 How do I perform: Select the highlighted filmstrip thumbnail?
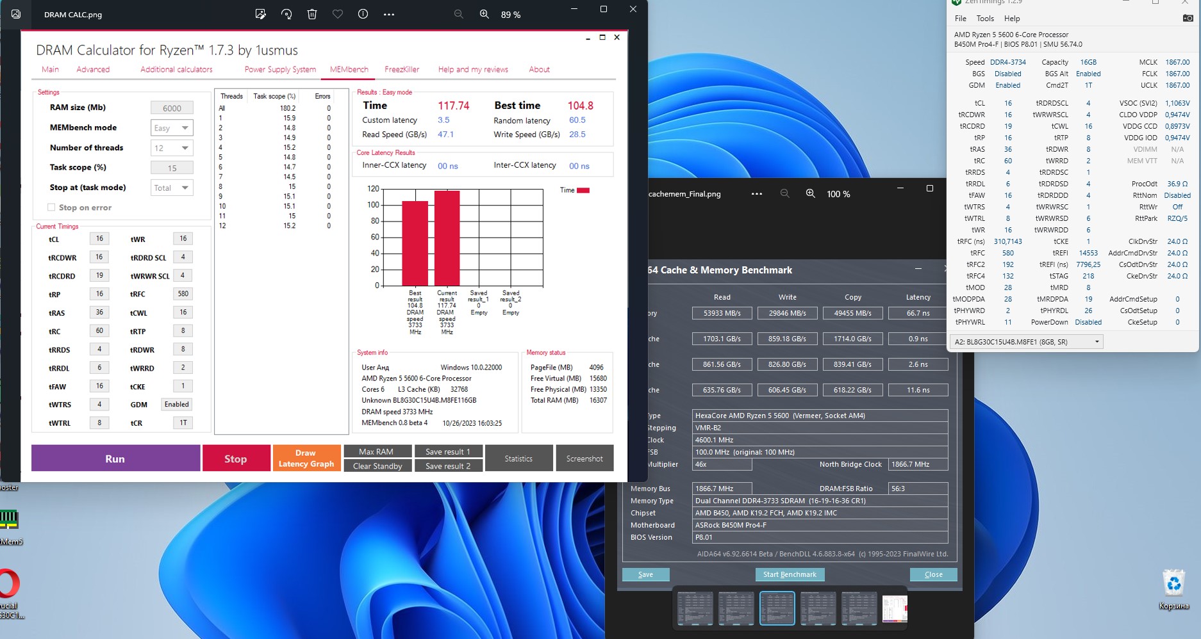tap(777, 608)
